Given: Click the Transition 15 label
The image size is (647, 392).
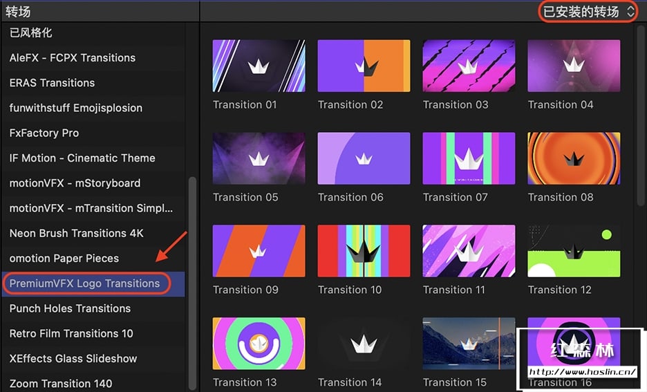Looking at the screenshot, I should [x=455, y=382].
